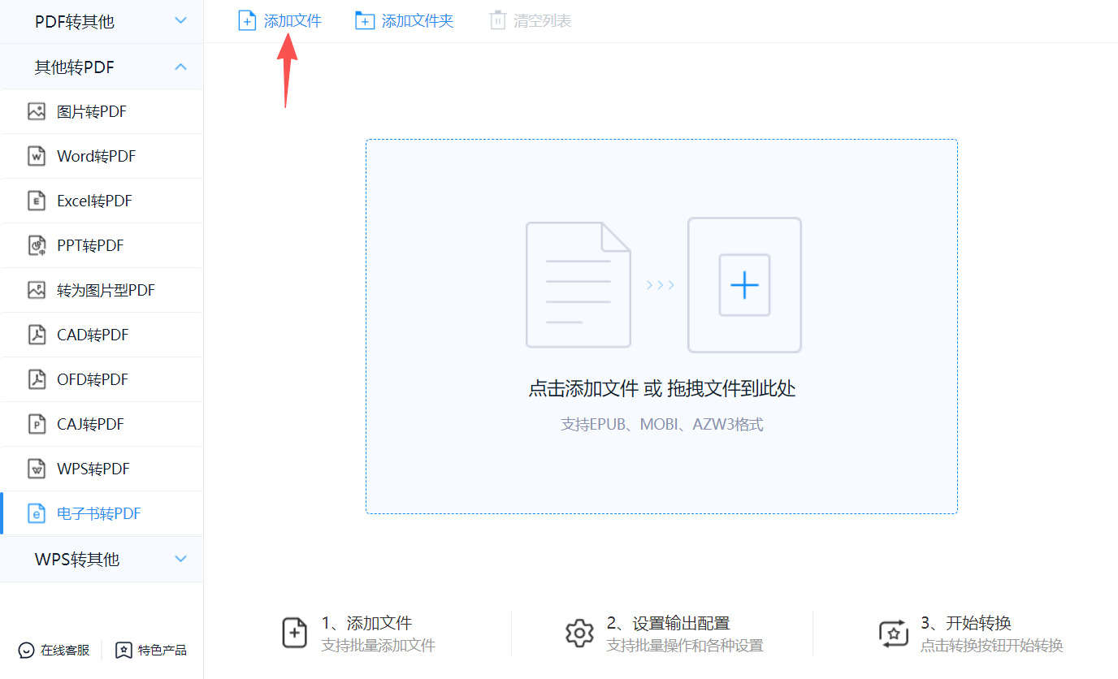Click 支持批量添加文件 description text

(x=378, y=647)
